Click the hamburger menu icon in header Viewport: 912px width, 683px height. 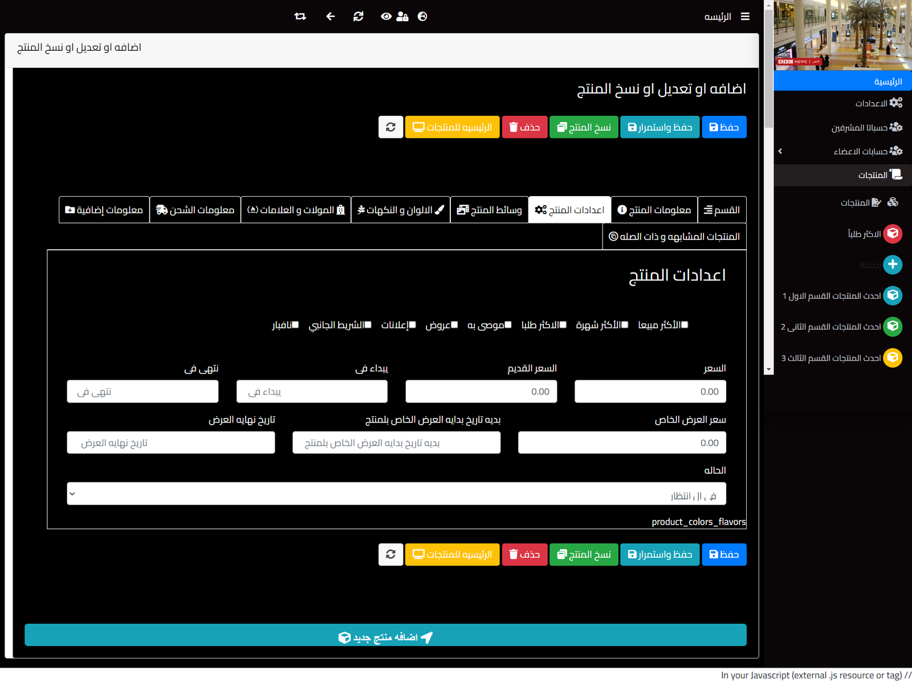coord(745,17)
